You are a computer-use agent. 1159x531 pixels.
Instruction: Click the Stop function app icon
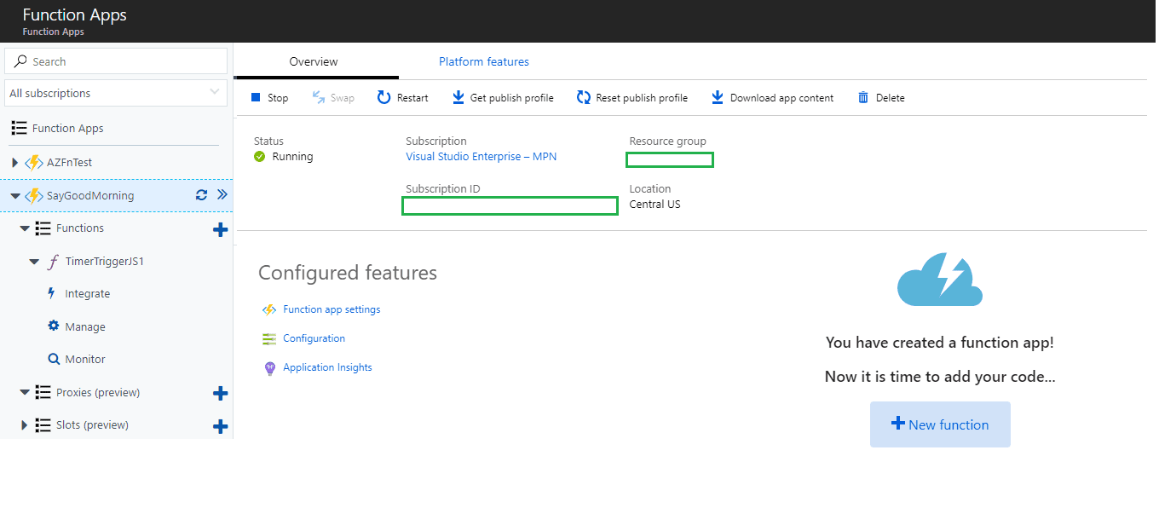coord(256,98)
